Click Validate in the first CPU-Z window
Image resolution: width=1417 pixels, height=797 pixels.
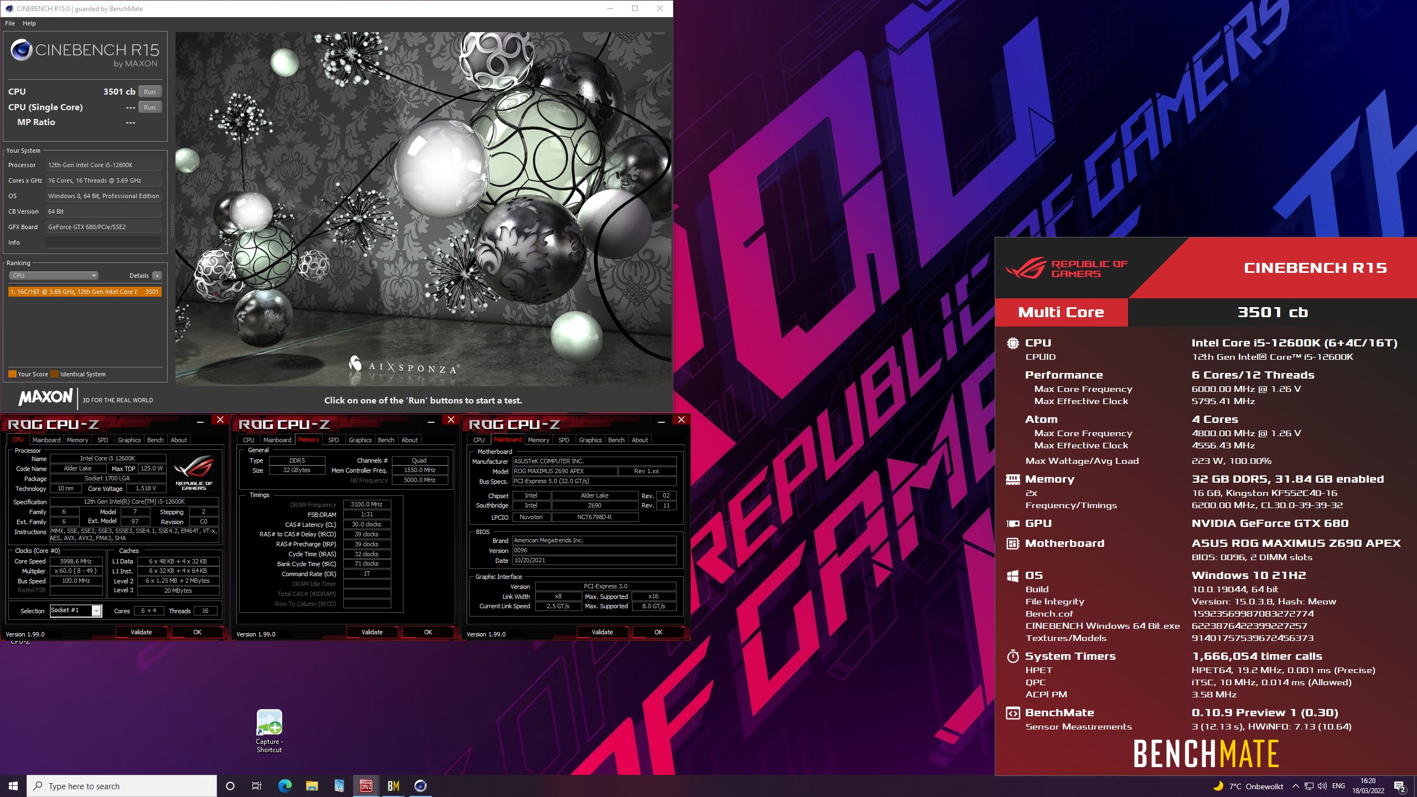141,632
